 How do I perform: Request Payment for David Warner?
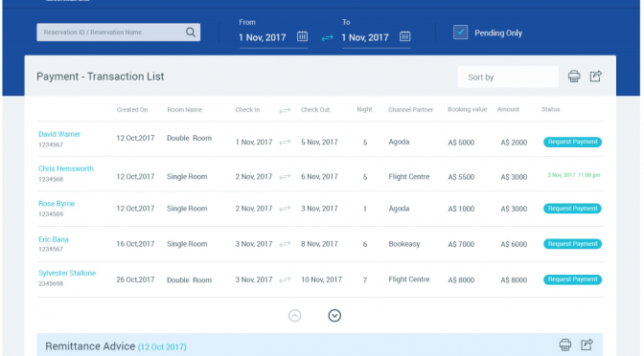pos(572,142)
